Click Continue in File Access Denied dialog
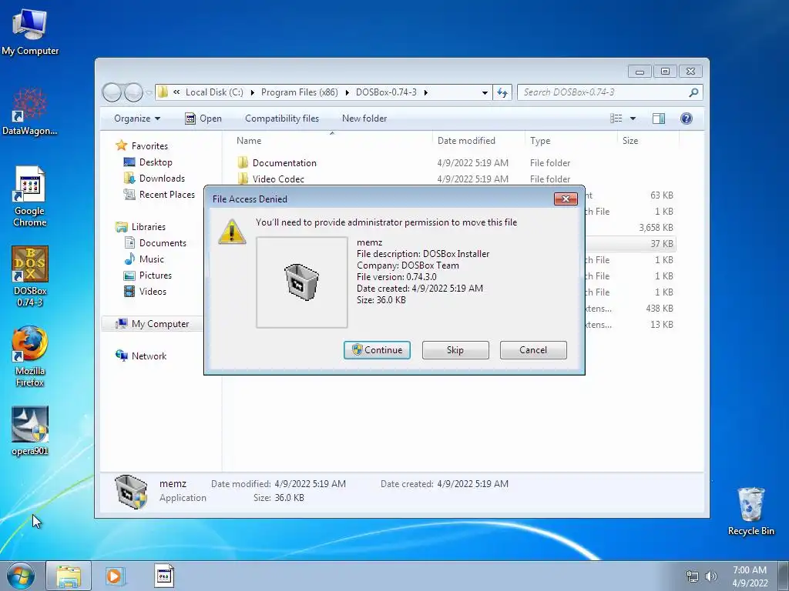The image size is (789, 591). coord(377,350)
